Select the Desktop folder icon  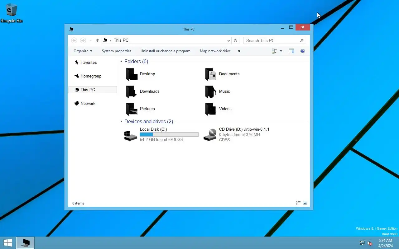click(x=132, y=74)
